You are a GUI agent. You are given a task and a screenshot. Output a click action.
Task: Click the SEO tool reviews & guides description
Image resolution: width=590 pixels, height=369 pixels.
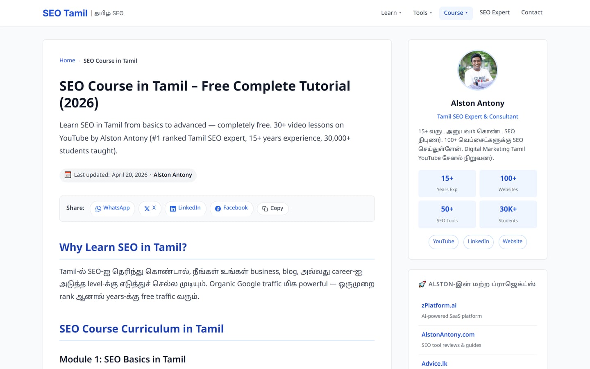(x=452, y=345)
